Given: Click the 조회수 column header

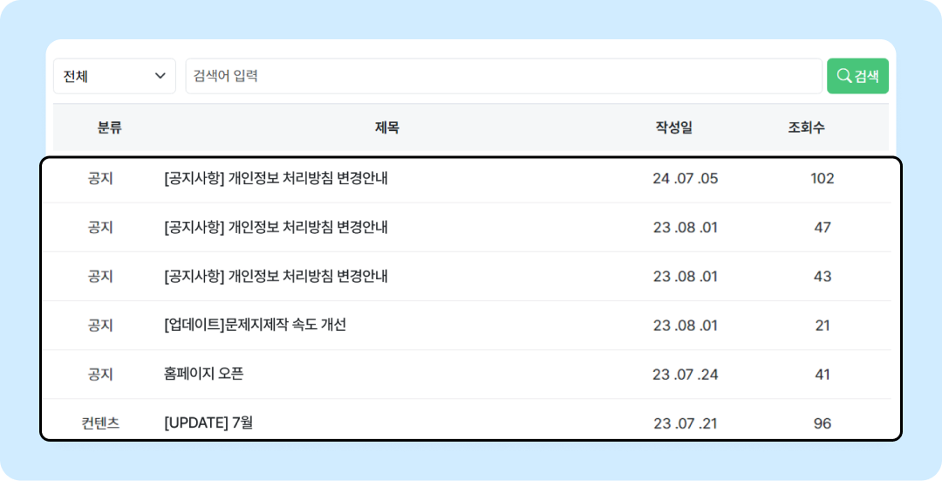Looking at the screenshot, I should [806, 127].
